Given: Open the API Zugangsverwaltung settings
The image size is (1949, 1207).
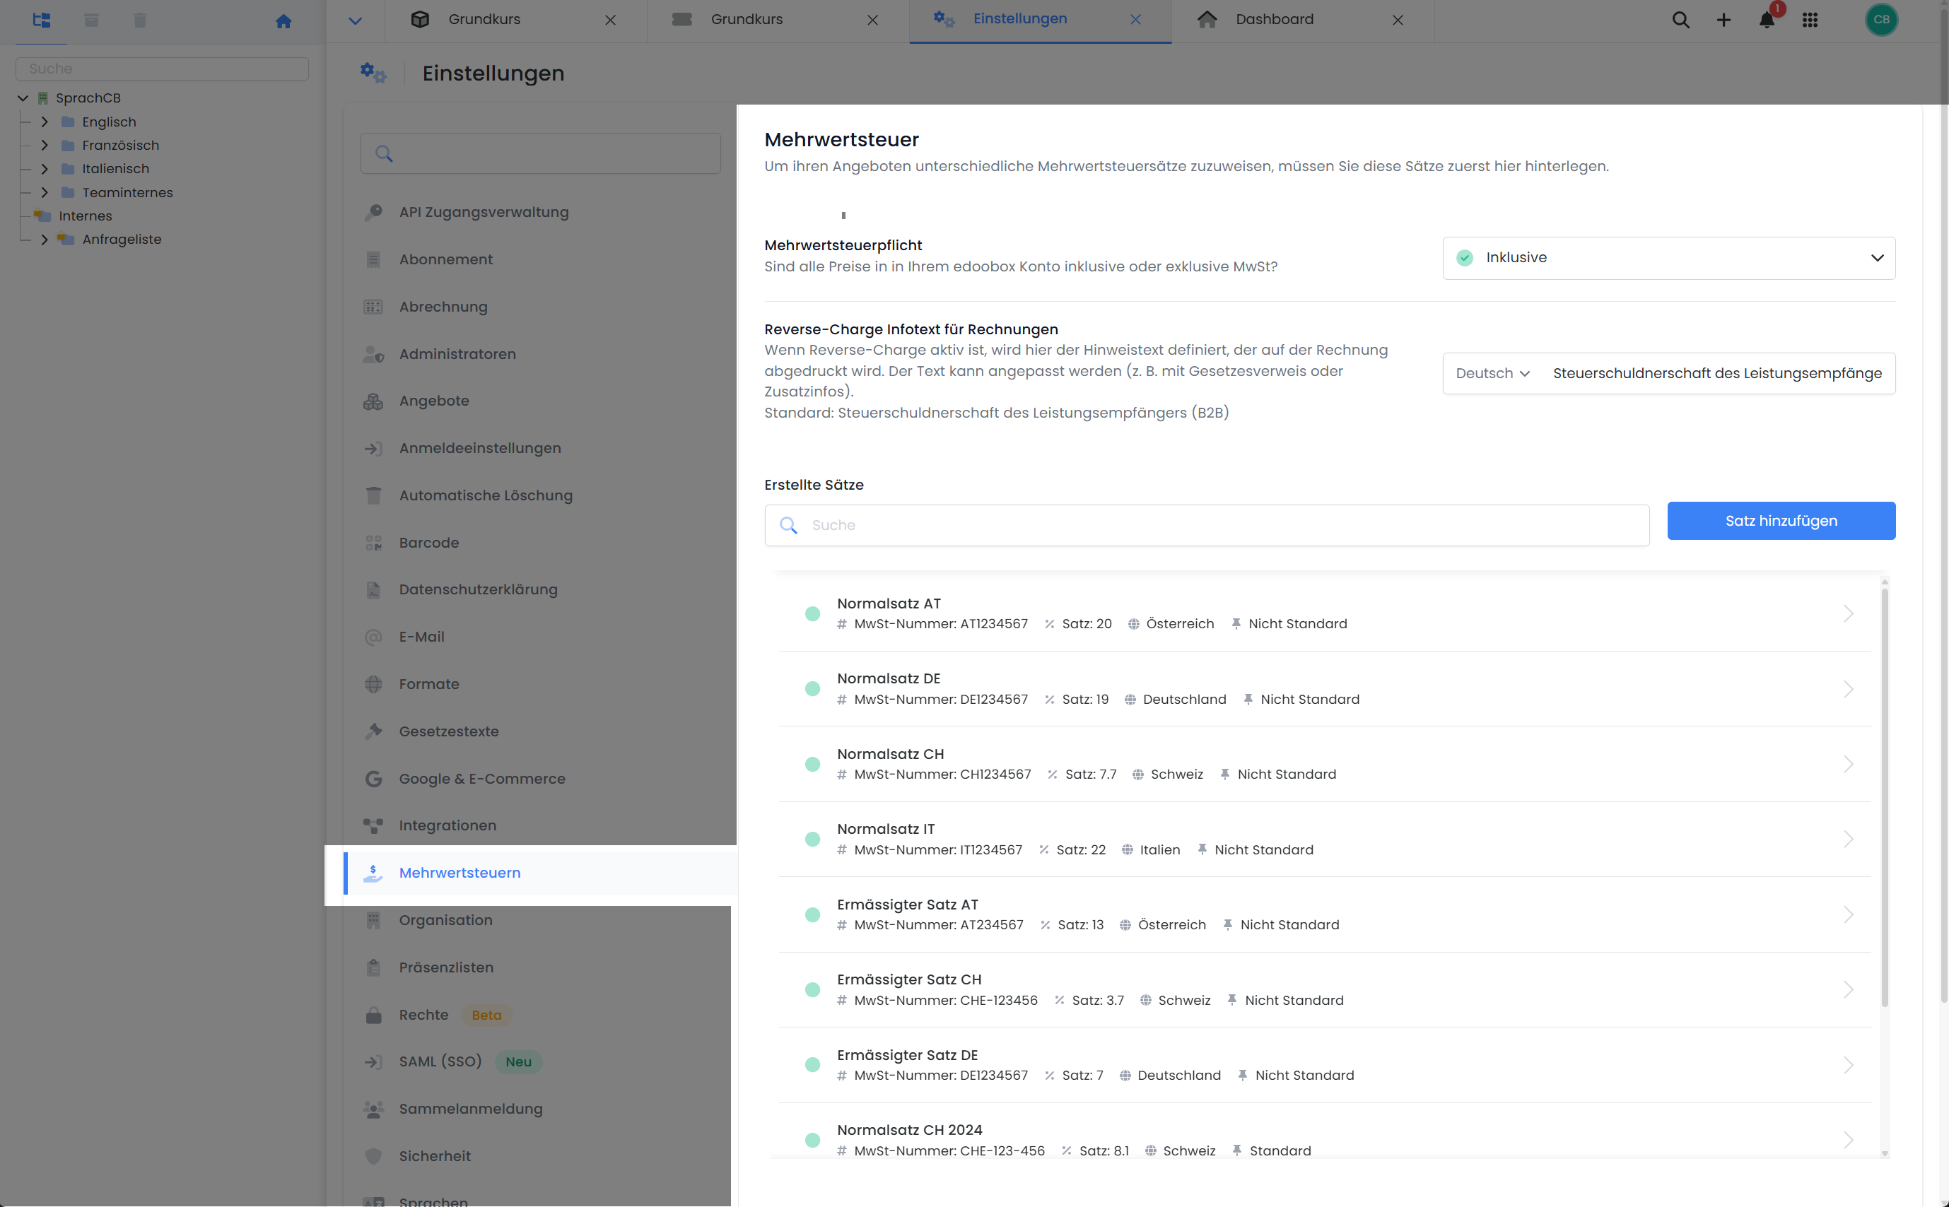Looking at the screenshot, I should pos(483,211).
